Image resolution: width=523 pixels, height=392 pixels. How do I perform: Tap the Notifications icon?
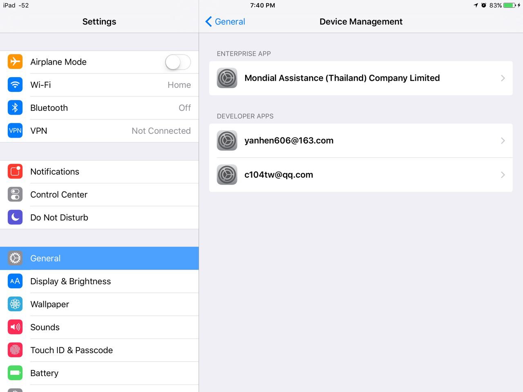coord(15,171)
